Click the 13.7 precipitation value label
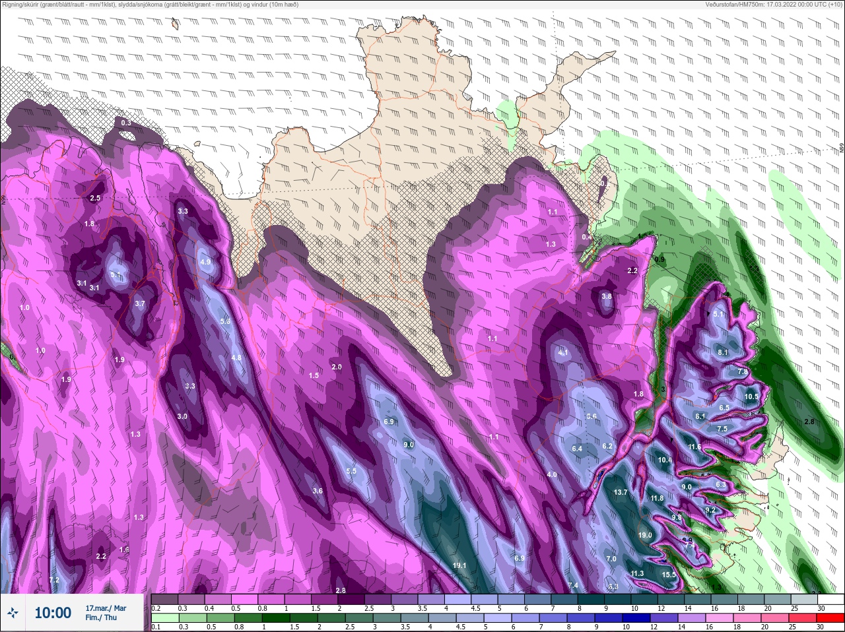The image size is (845, 632). (621, 492)
